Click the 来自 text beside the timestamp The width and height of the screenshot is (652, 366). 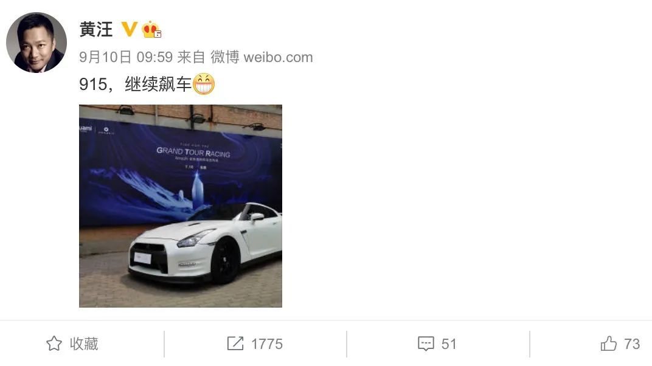coord(191,57)
